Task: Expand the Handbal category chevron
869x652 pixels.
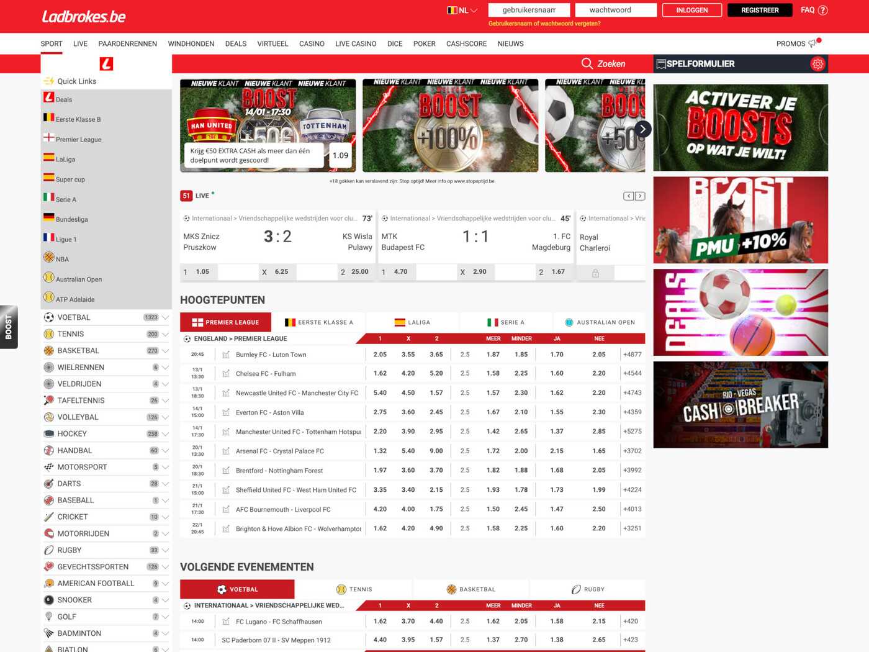Action: pos(165,451)
